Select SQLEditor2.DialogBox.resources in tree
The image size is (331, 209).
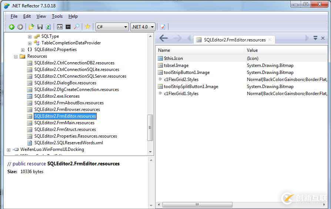(x=66, y=83)
